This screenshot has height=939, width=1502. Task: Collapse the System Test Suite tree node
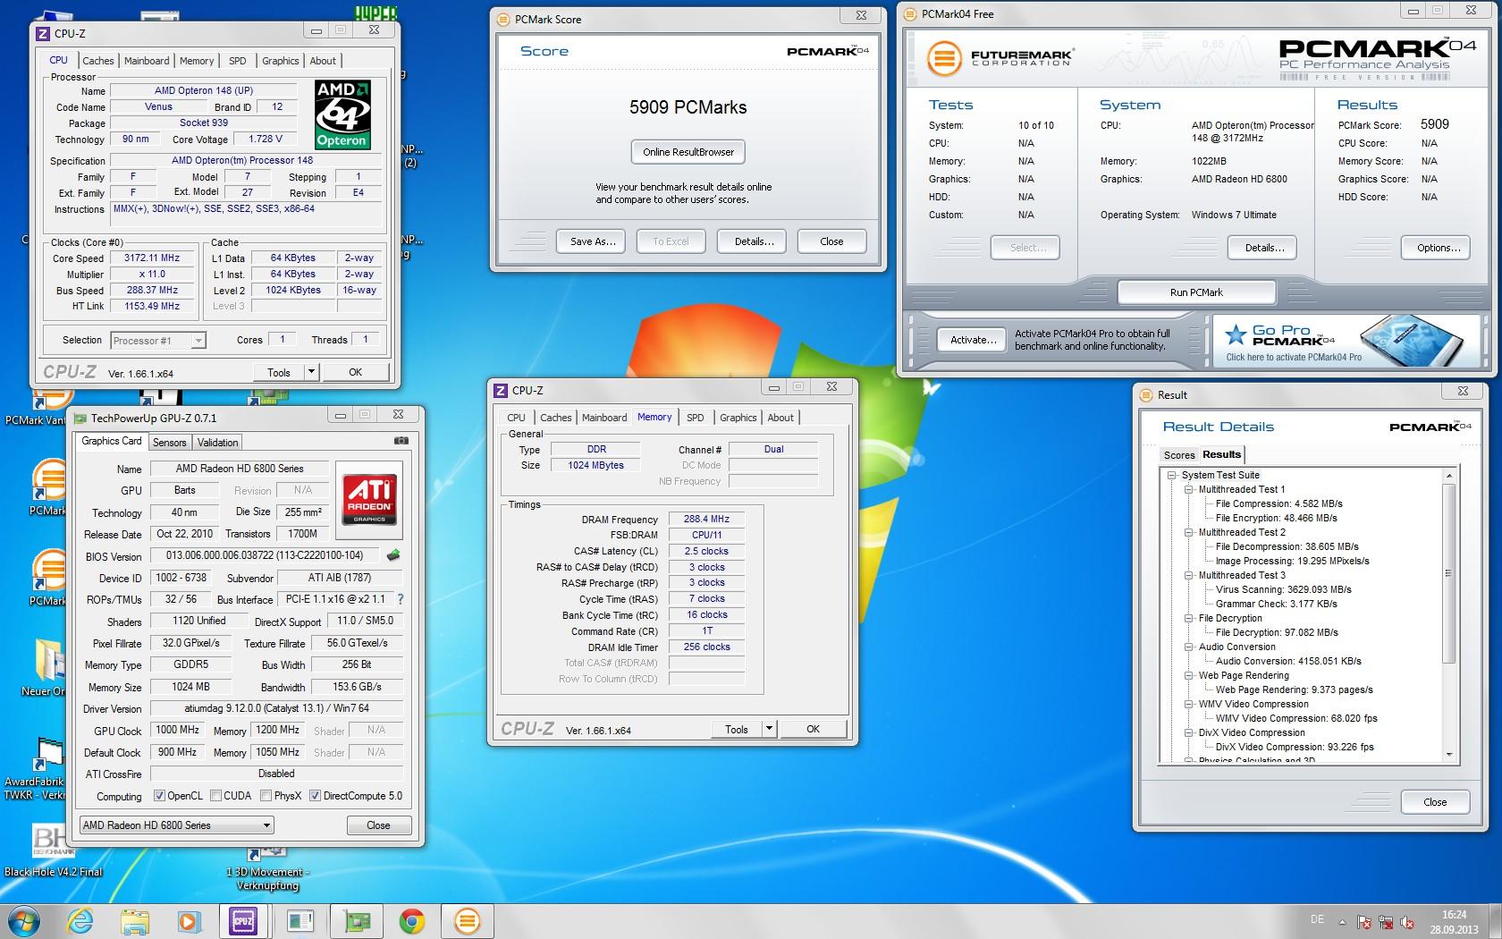(x=1172, y=475)
